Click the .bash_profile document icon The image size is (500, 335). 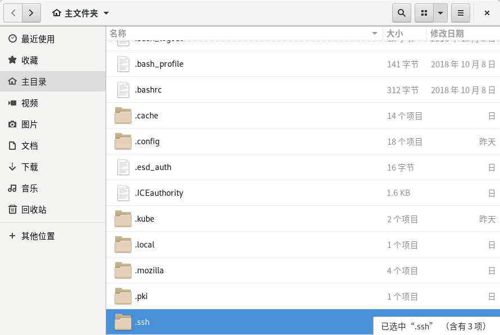tap(123, 64)
